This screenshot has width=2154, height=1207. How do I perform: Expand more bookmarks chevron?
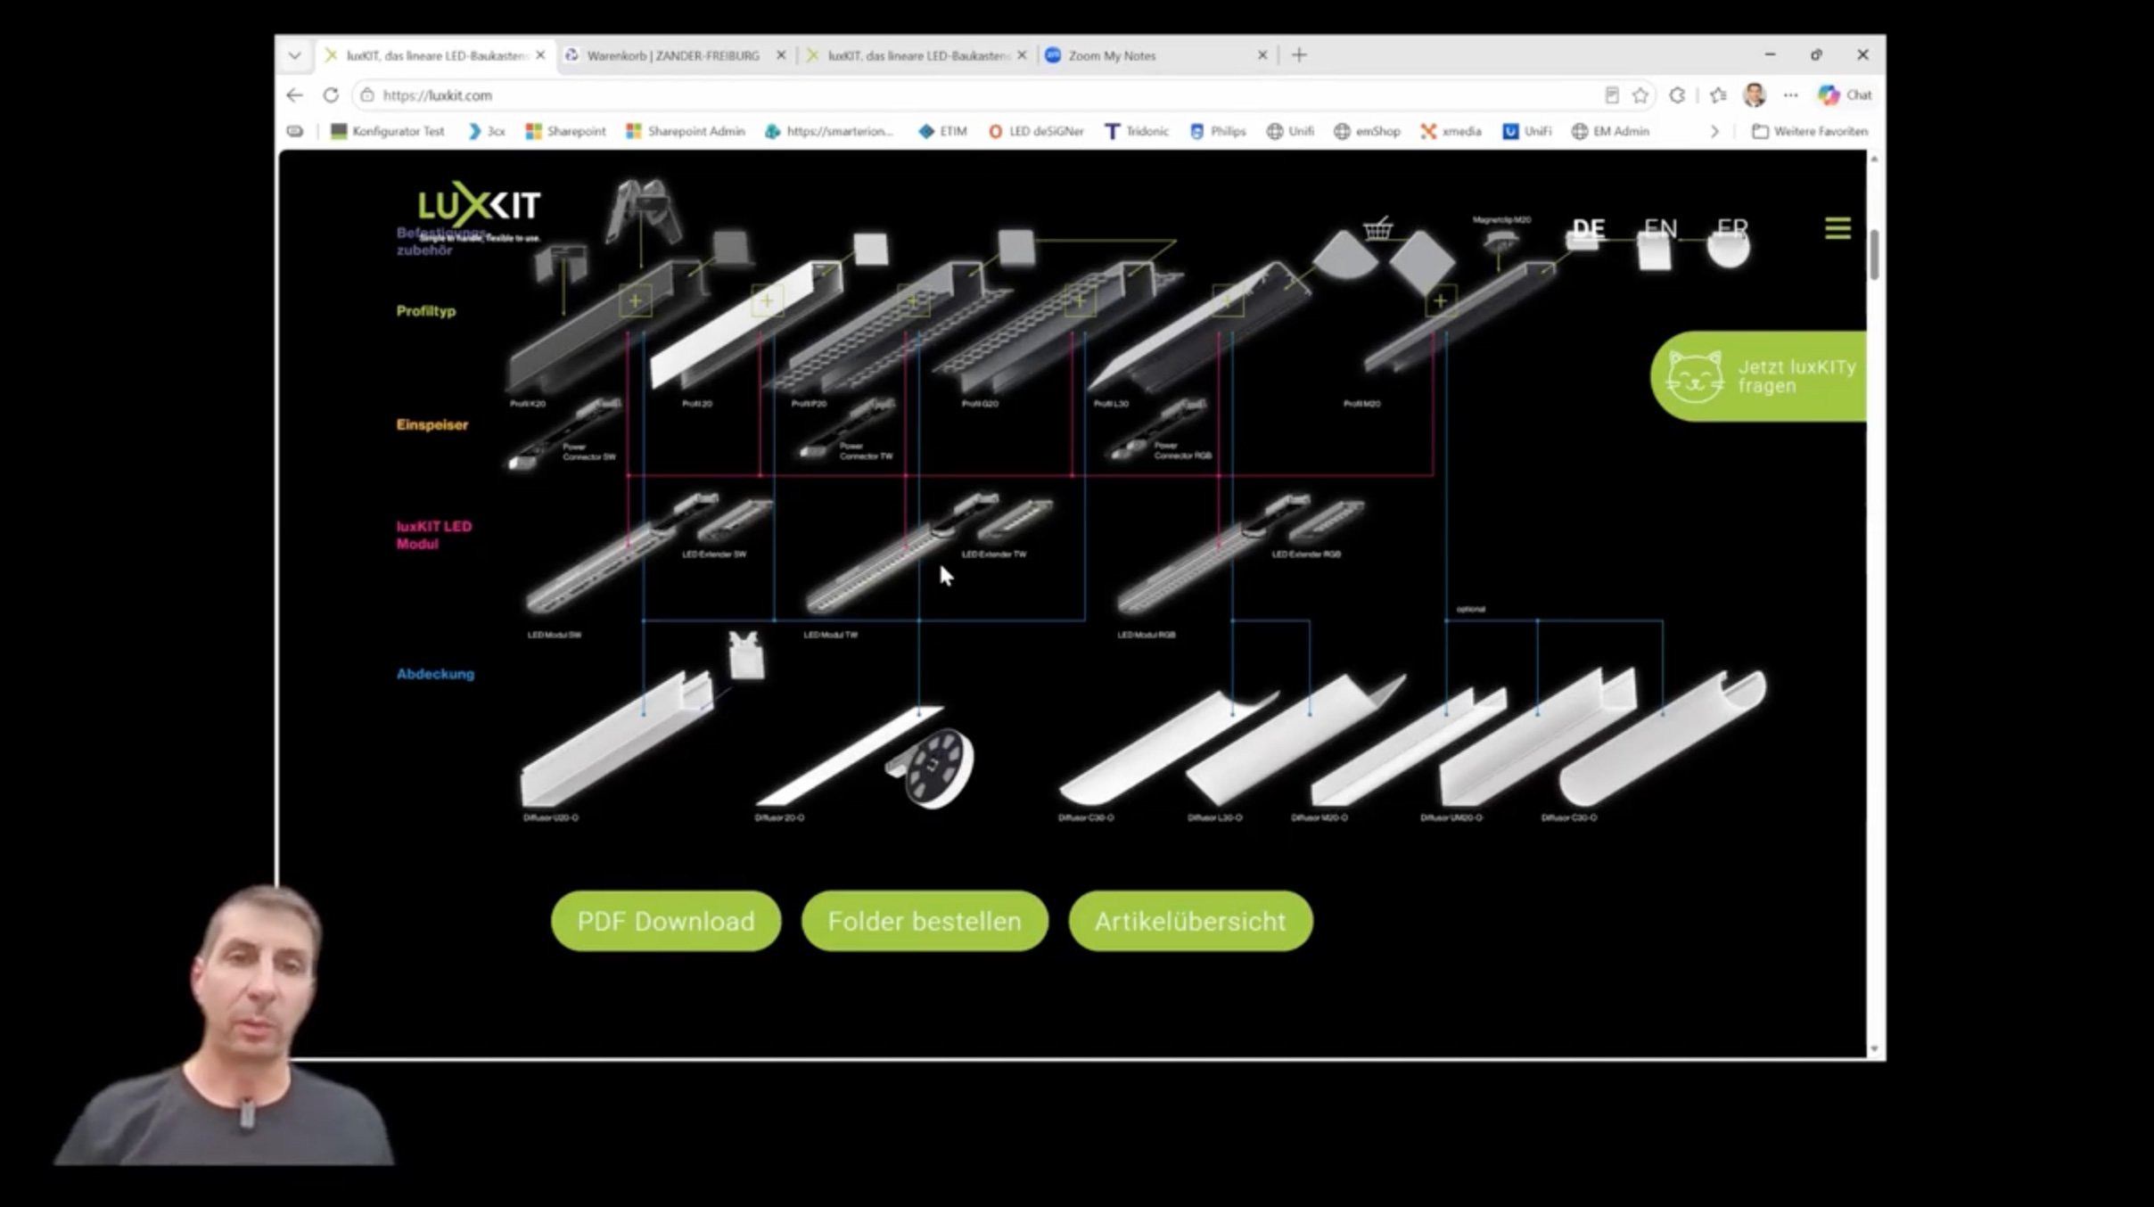point(1714,131)
